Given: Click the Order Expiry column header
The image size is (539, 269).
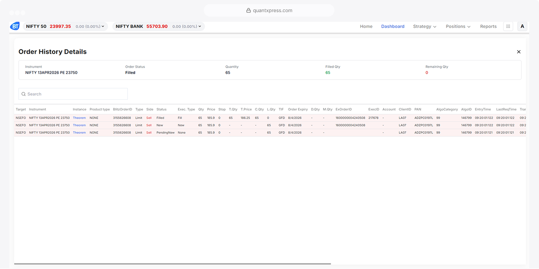Looking at the screenshot, I should (x=298, y=110).
